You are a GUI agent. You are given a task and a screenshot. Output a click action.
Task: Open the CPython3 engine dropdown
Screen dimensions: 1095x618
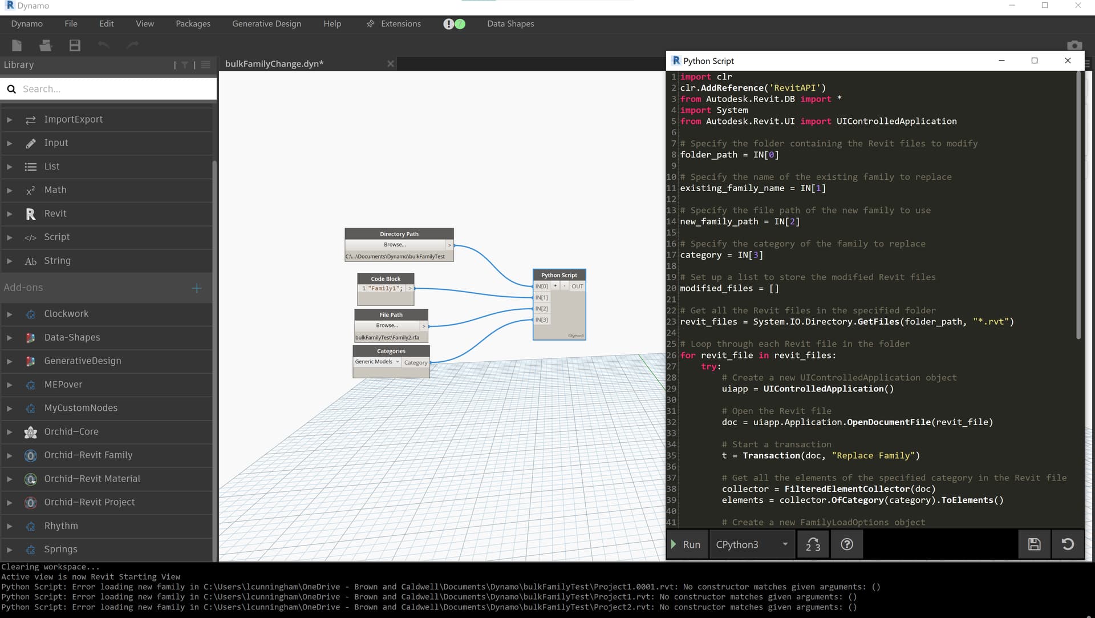point(752,544)
